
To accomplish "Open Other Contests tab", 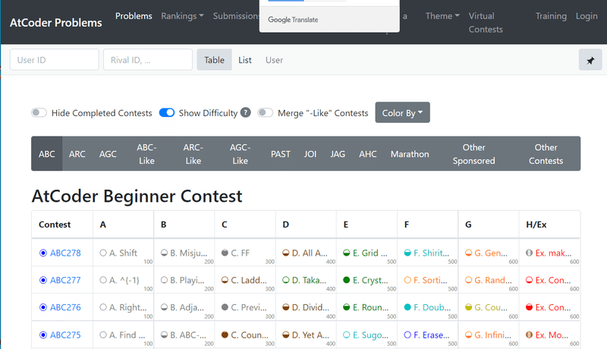I will coord(546,153).
